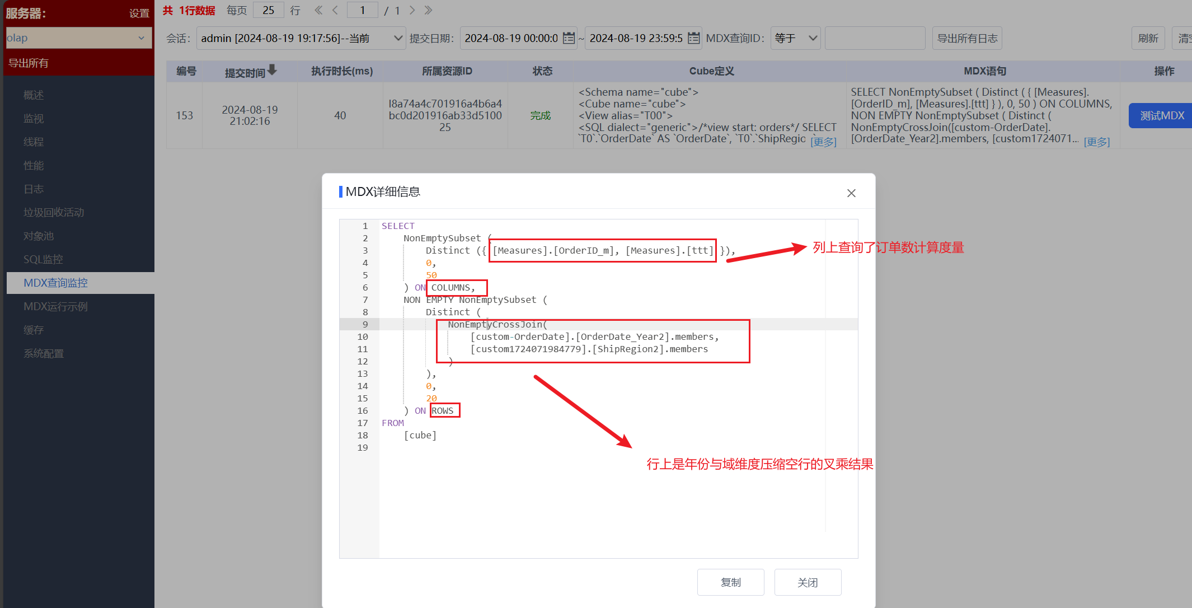Open MDX运行示例 in sidebar

coord(55,306)
